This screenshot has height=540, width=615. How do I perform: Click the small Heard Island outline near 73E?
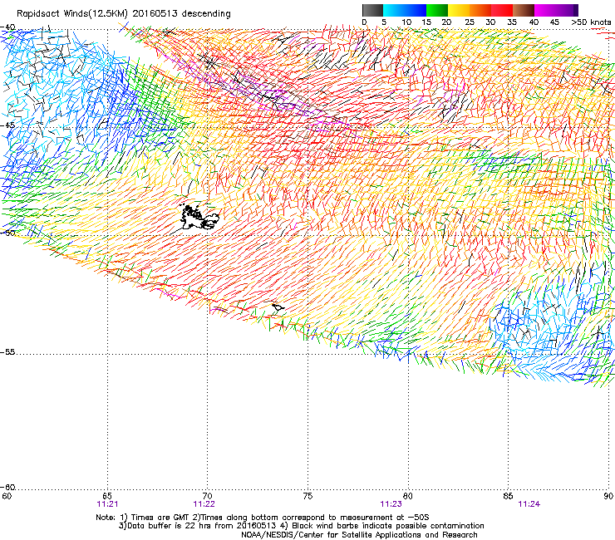pyautogui.click(x=278, y=307)
